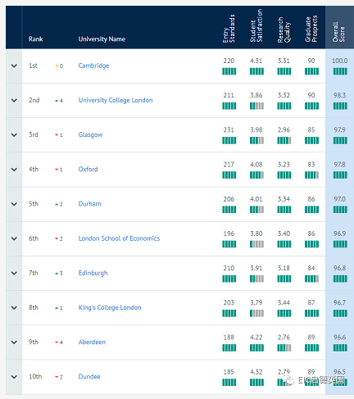Click Glasgow's entry standards value 231
The height and width of the screenshot is (399, 354).
pos(229,130)
